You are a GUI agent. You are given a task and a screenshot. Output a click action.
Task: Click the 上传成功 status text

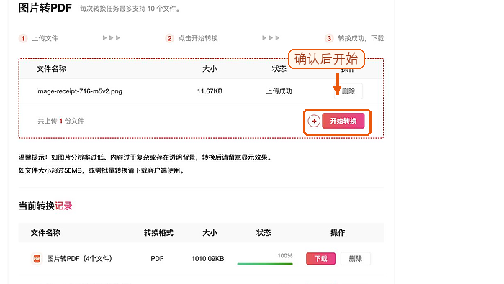coord(279,91)
